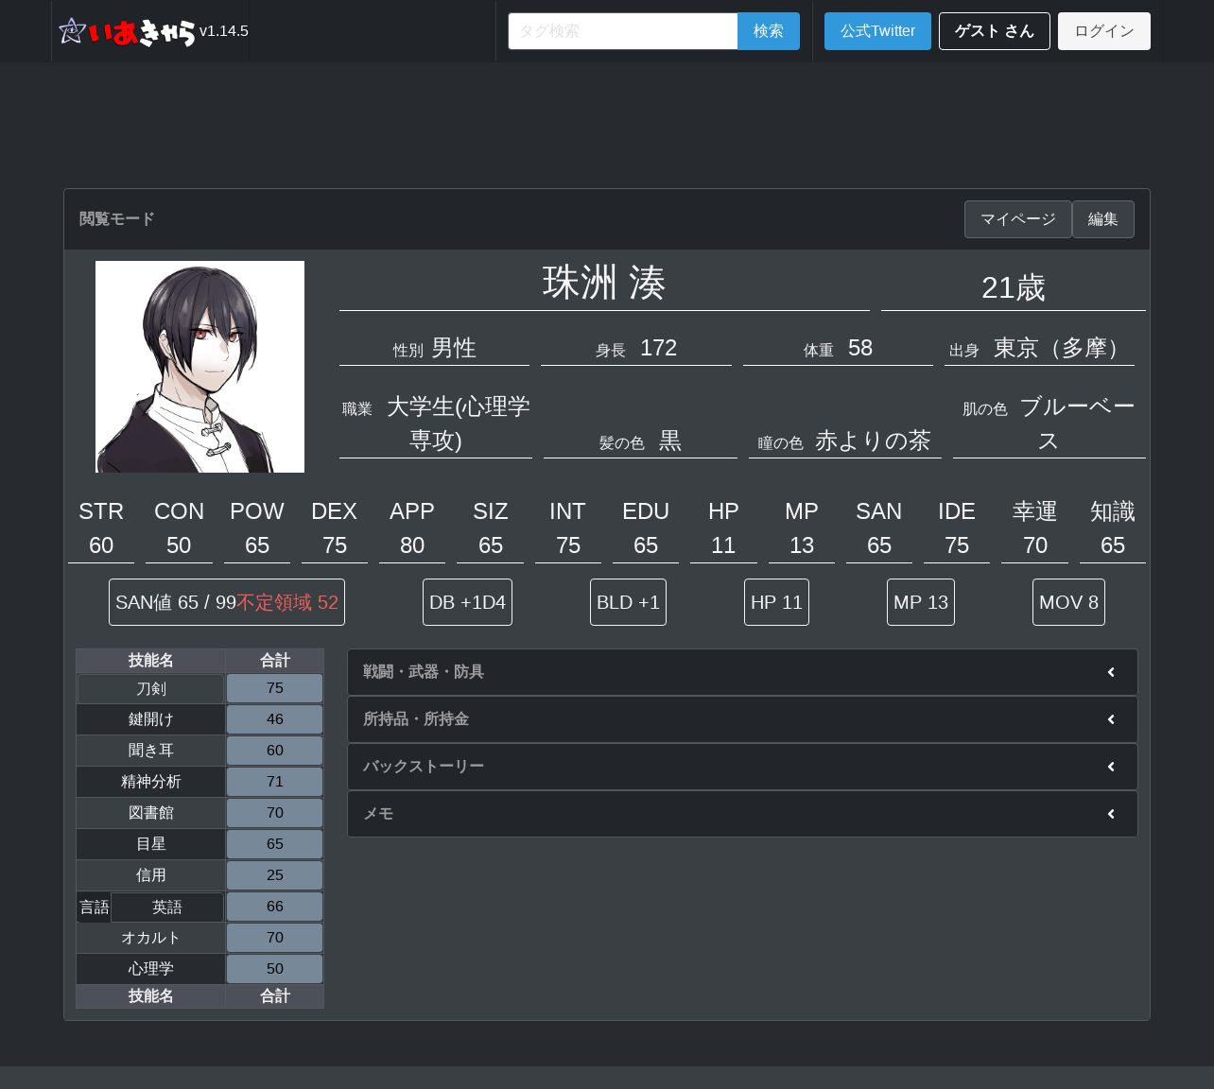Expand the 所持品・所持金 section
Viewport: 1214px width, 1089px height.
pyautogui.click(x=742, y=719)
